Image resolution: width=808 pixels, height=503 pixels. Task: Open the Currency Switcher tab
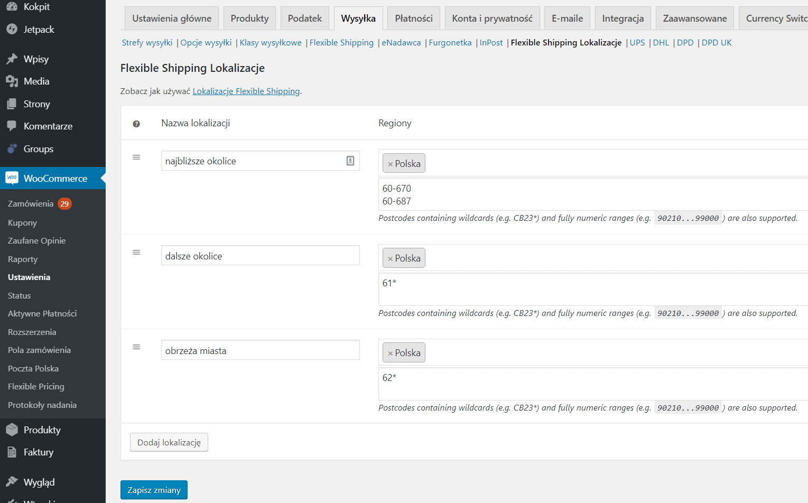(x=774, y=18)
